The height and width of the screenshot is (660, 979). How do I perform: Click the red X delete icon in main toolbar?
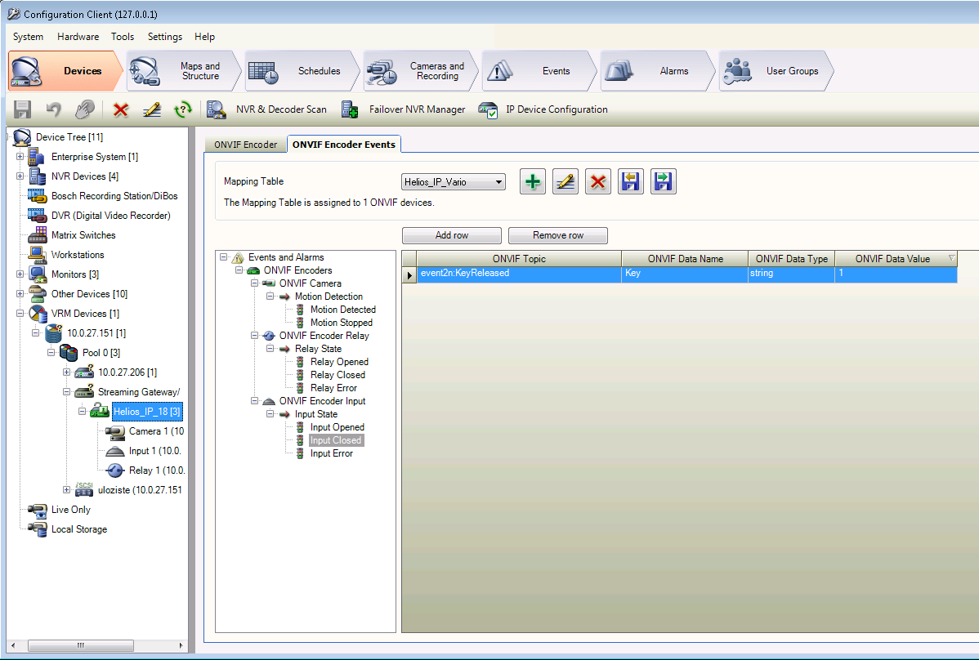coord(121,109)
